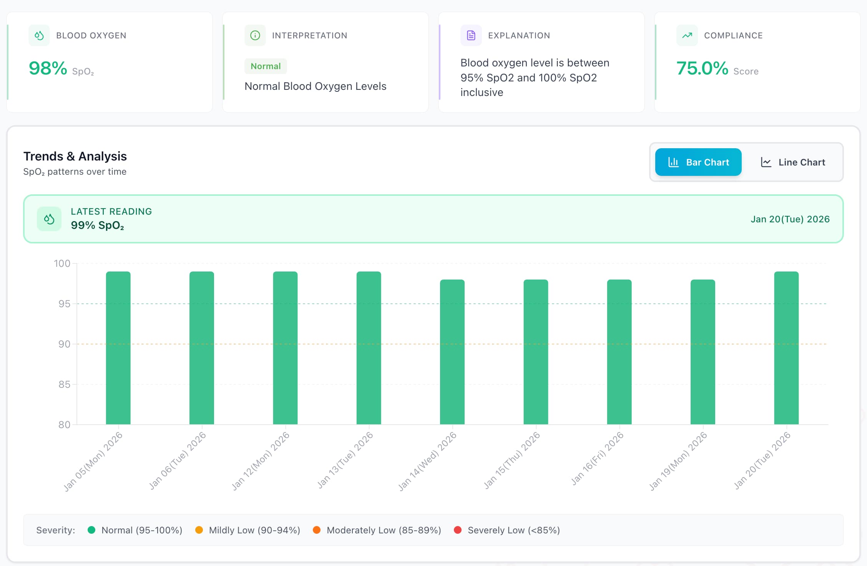Select the Trends & Analysis section header
The image size is (867, 566).
click(x=75, y=156)
